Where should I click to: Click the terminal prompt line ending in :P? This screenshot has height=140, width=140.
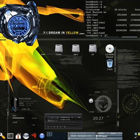97,36
